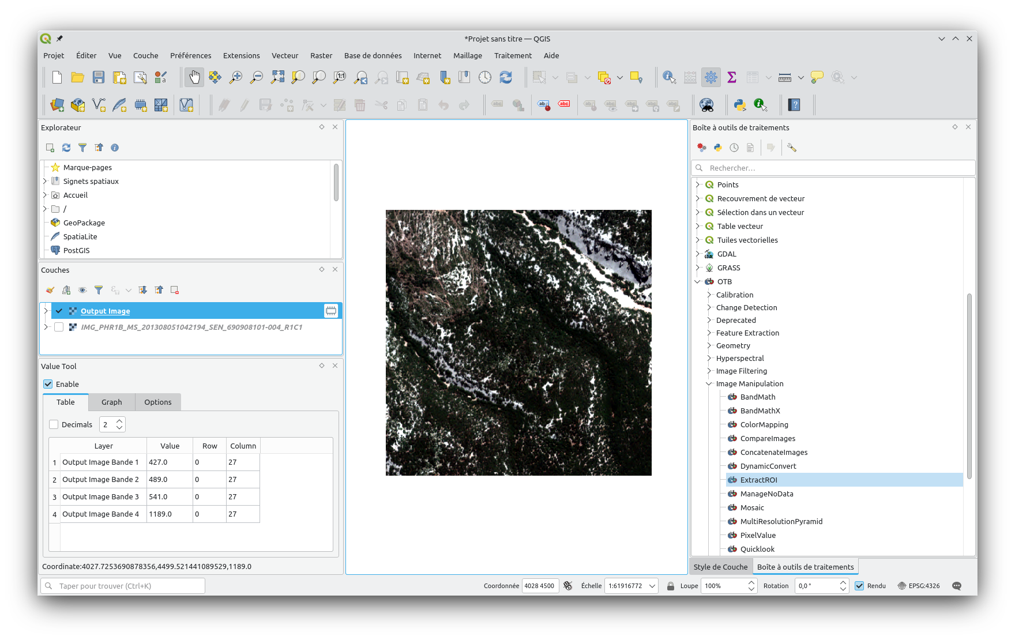1015x640 pixels.
Task: Open the processing history clock icon
Action: tap(734, 148)
